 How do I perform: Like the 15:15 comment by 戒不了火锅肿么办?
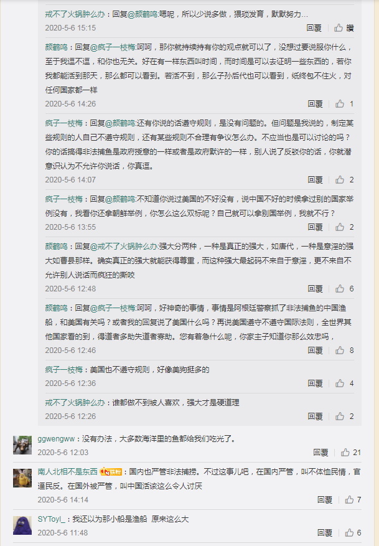point(339,28)
